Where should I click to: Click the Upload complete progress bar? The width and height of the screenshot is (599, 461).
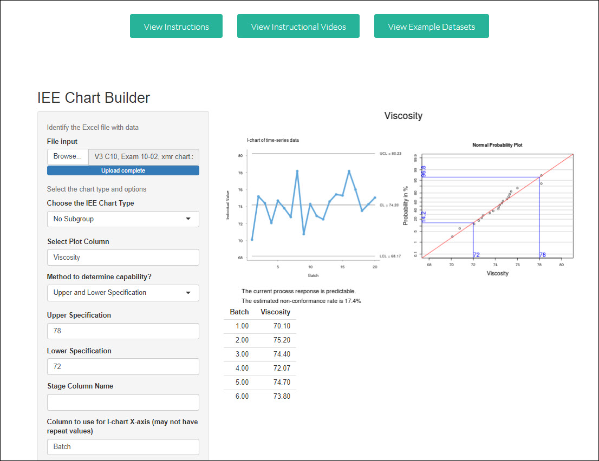(123, 170)
